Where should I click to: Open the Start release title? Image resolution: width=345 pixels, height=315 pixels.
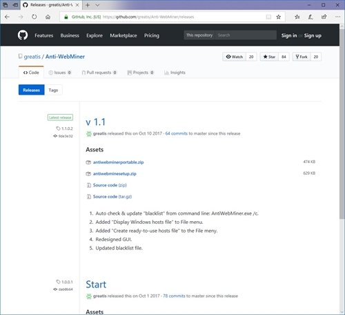pos(96,285)
